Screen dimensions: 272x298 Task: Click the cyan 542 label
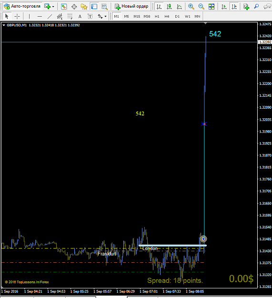point(215,34)
